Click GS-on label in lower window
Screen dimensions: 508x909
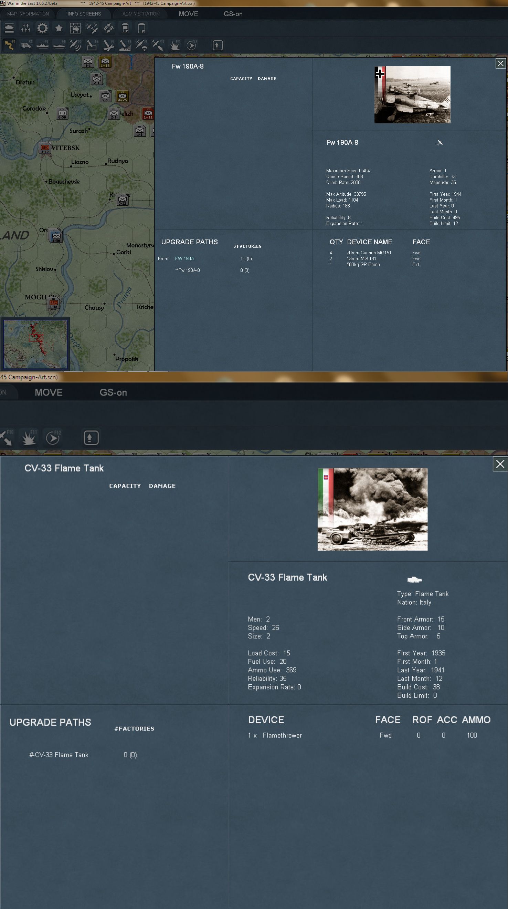[x=113, y=392]
